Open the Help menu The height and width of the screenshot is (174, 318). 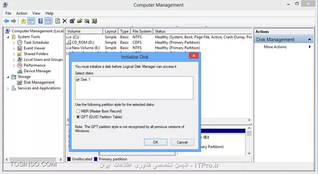(49, 13)
